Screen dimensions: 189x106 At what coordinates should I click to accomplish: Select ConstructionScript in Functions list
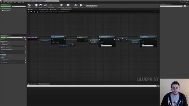pos(6,48)
